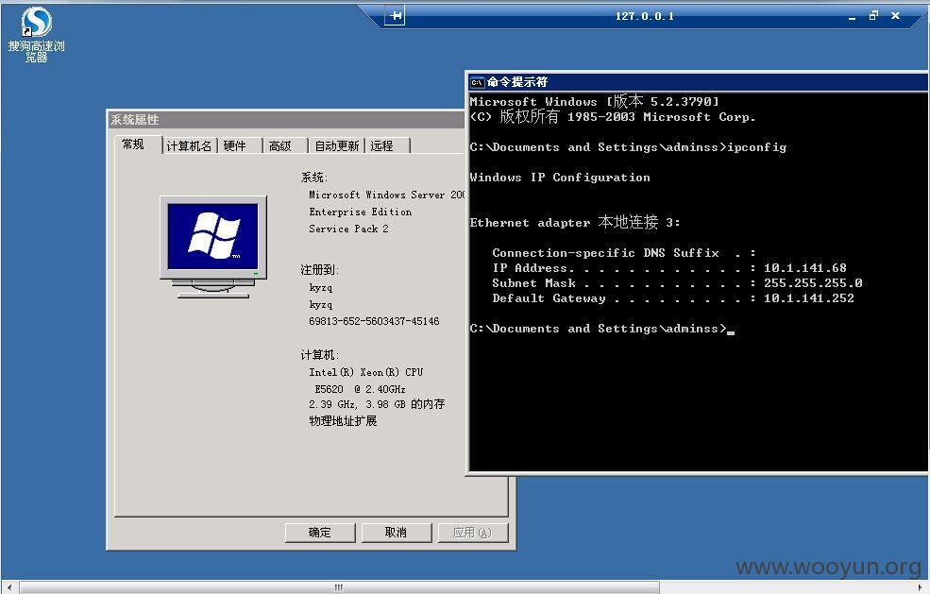The image size is (930, 594).
Task: Close the 127.0.0.1 remote session
Action: click(896, 16)
